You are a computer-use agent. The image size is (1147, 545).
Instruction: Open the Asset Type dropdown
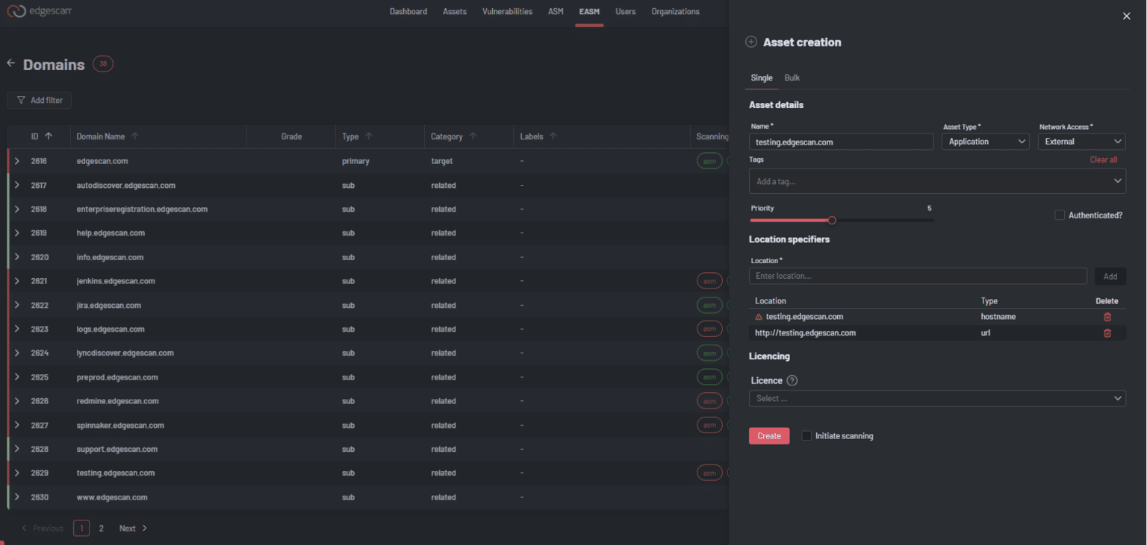click(x=984, y=142)
